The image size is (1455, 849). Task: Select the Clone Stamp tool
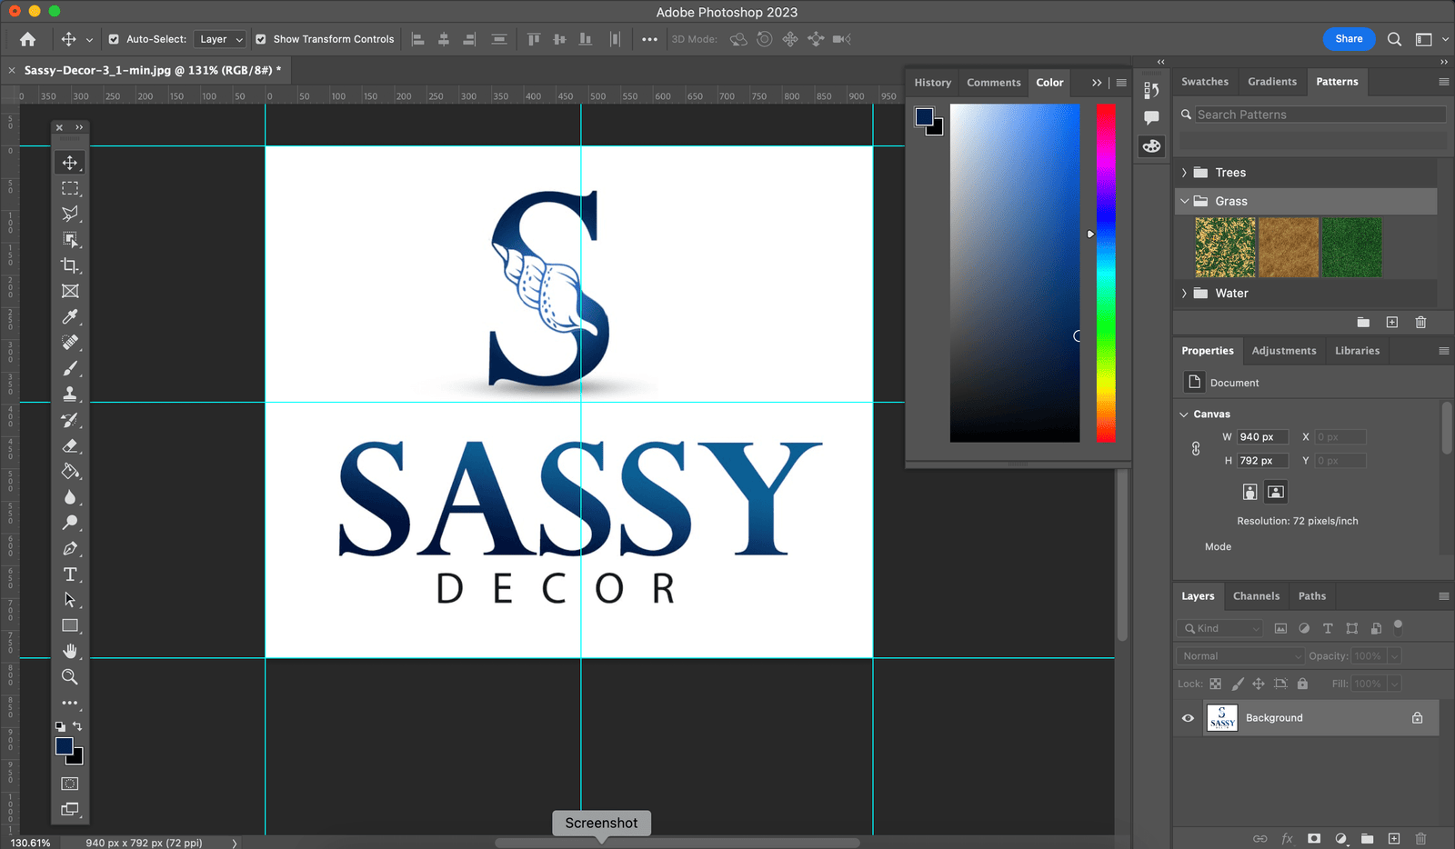[70, 395]
